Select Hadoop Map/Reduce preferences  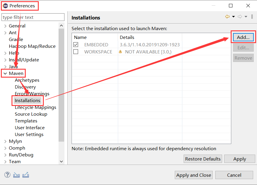click(x=32, y=46)
